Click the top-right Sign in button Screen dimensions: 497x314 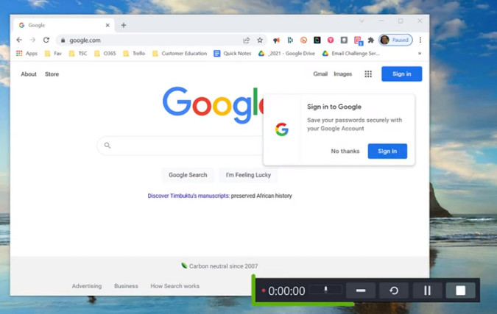pos(401,74)
